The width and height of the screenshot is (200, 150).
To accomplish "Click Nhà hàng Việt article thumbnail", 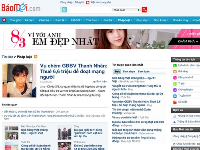I will 12,133.
